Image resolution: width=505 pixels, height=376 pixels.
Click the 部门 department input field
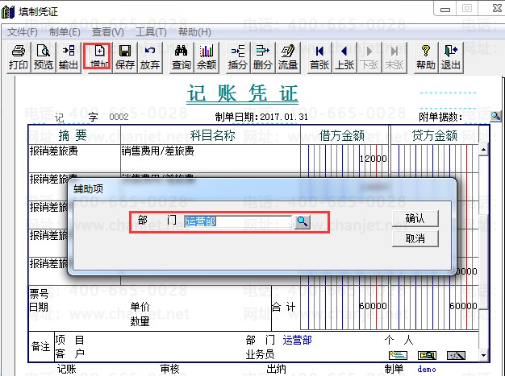pyautogui.click(x=238, y=221)
